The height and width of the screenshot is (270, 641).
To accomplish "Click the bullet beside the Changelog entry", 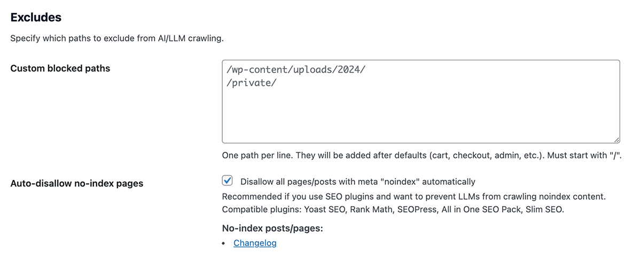I will coord(224,244).
